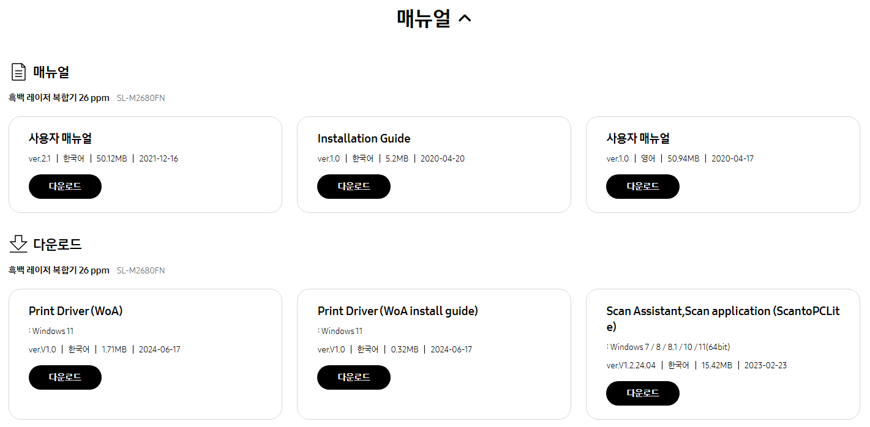870x427 pixels.
Task: Click the Installation Guide card title
Action: coord(364,138)
